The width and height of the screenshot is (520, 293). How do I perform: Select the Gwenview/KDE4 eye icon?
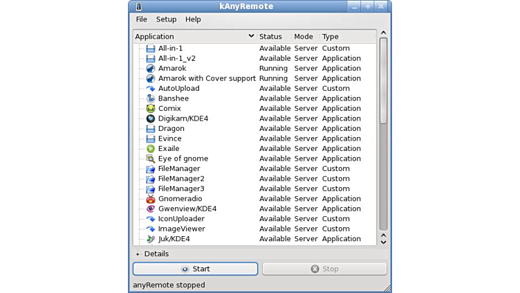[x=151, y=208]
